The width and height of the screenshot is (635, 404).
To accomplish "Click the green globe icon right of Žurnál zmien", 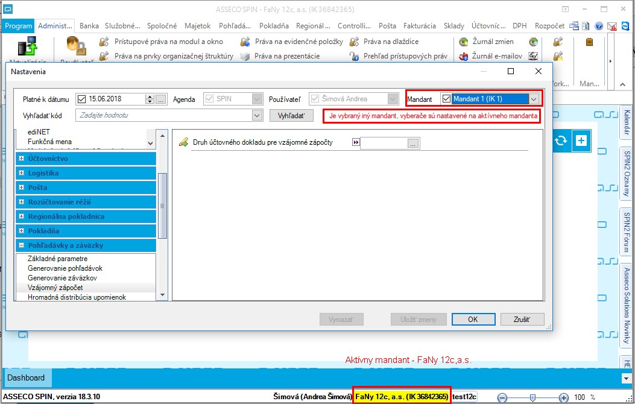I will (533, 42).
